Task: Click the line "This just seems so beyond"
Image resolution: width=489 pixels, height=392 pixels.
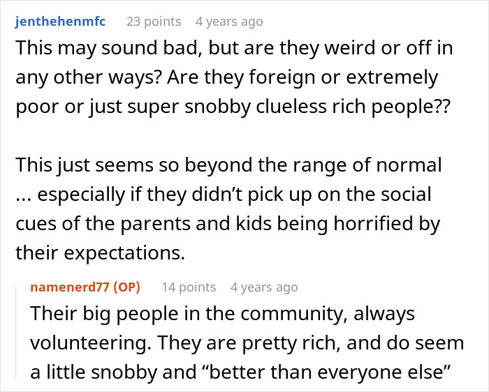Action: 228,166
